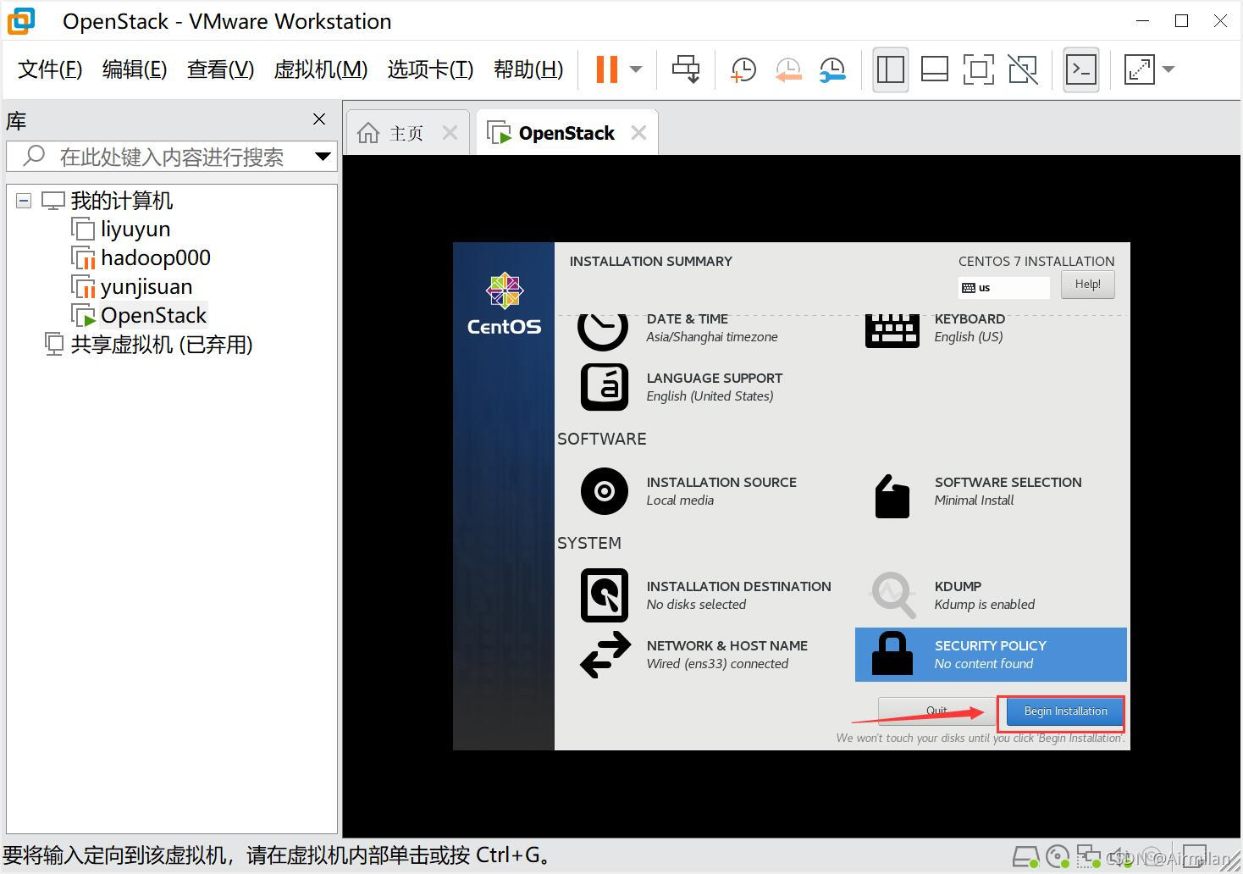1243x874 pixels.
Task: Select the yunjisuan virtual machine
Action: (x=146, y=287)
